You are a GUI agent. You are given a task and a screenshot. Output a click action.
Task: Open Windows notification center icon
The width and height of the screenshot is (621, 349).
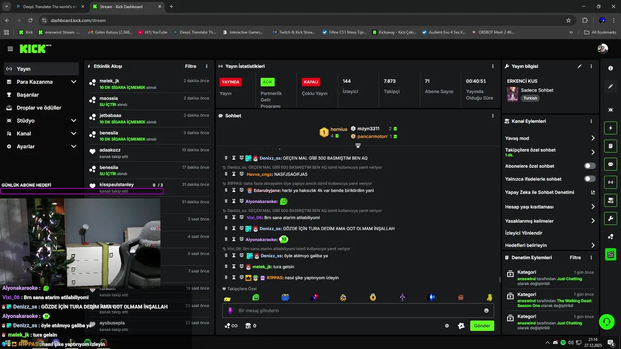pos(610,343)
